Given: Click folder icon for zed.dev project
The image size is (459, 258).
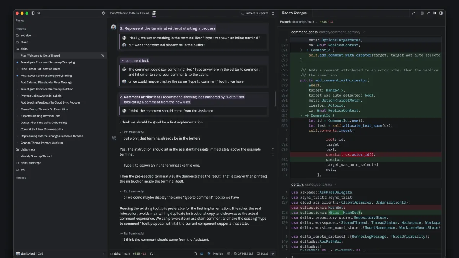Looking at the screenshot, I should [x=17, y=35].
